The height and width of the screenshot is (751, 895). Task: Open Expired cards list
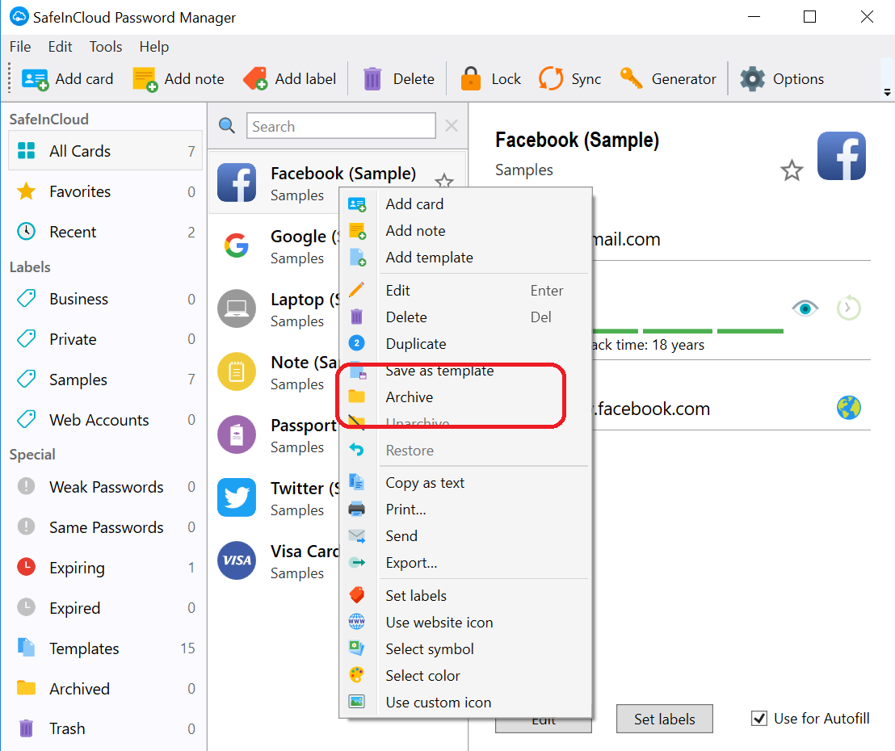106,608
